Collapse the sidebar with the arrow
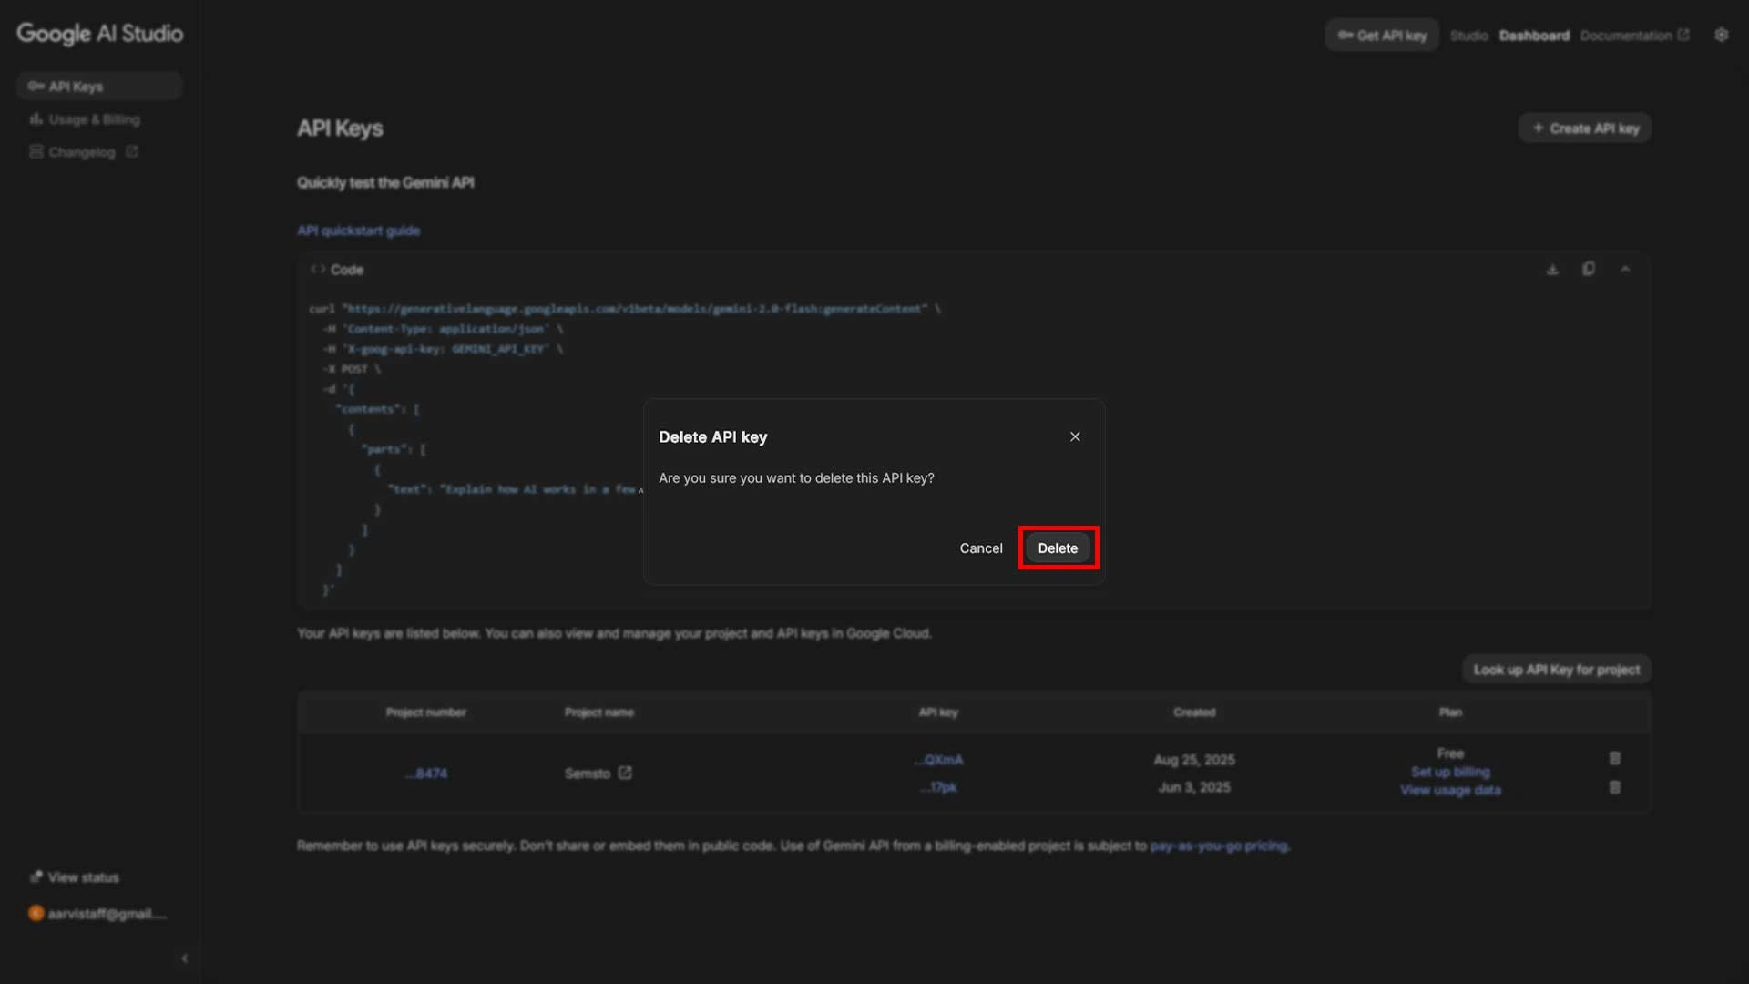This screenshot has width=1749, height=984. coord(185,958)
